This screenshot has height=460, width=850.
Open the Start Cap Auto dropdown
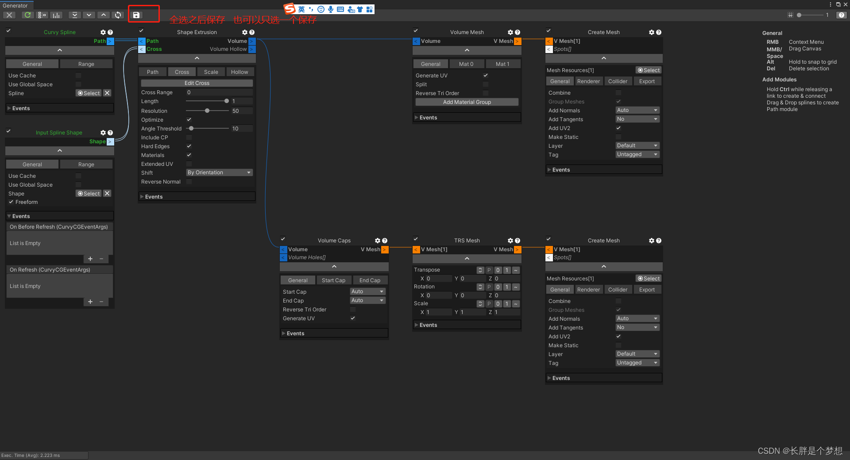(x=367, y=291)
